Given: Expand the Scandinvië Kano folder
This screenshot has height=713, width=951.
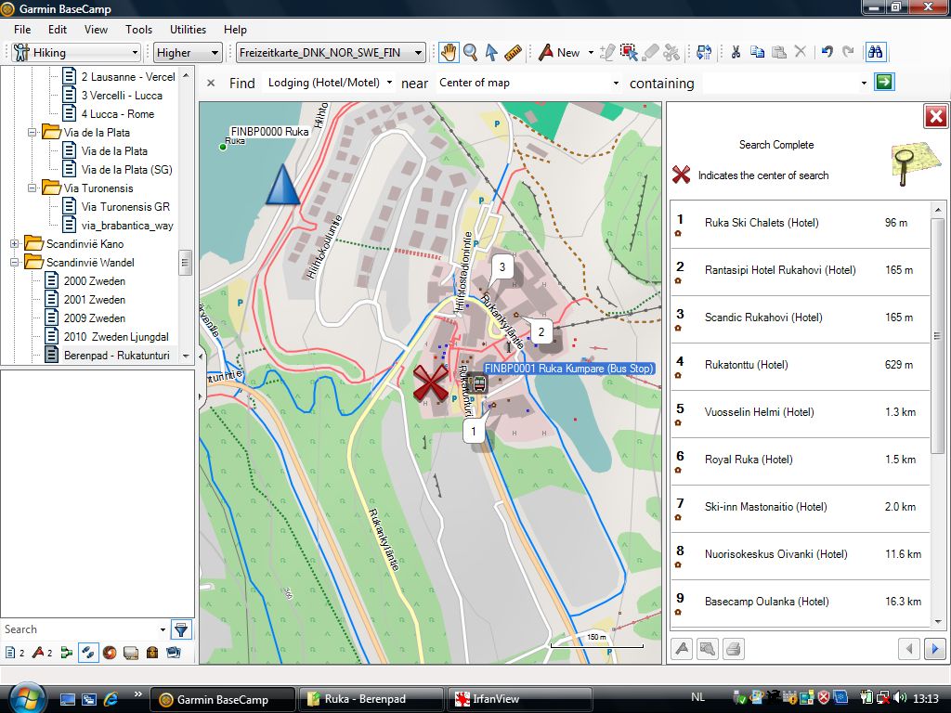Looking at the screenshot, I should tap(15, 244).
